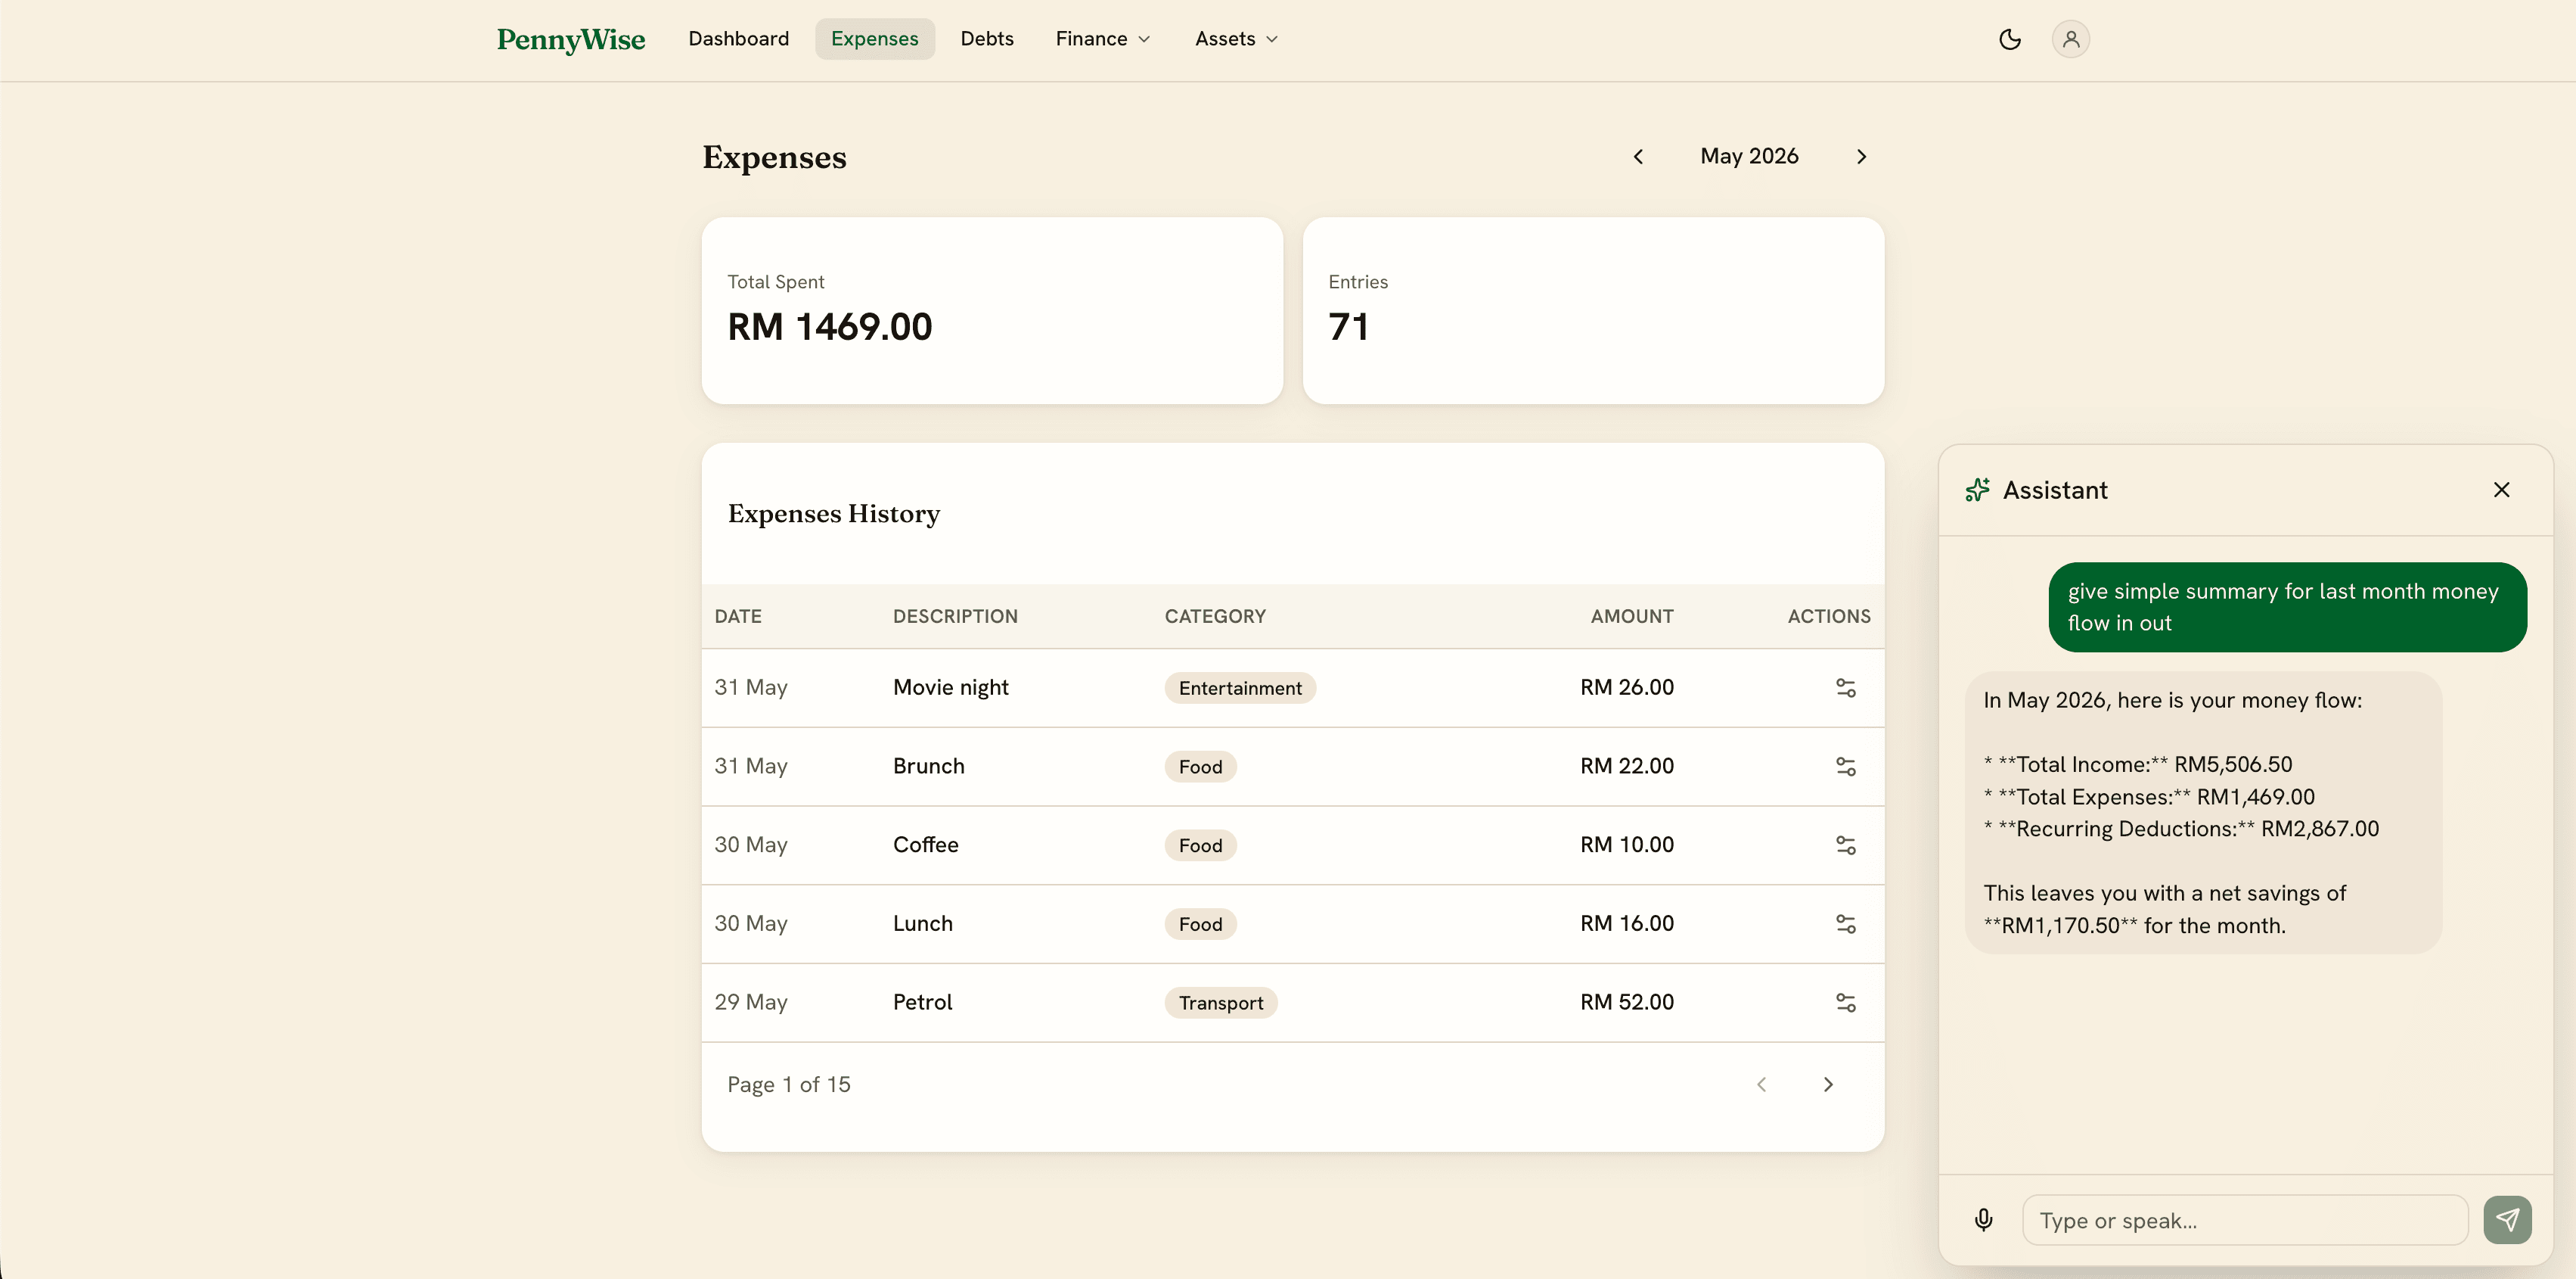Go to the previous month before May 2026
Viewport: 2576px width, 1279px height.
[1638, 156]
